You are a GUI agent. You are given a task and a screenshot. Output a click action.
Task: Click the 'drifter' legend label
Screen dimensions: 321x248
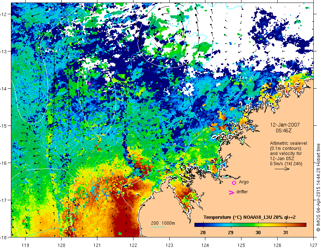242,192
